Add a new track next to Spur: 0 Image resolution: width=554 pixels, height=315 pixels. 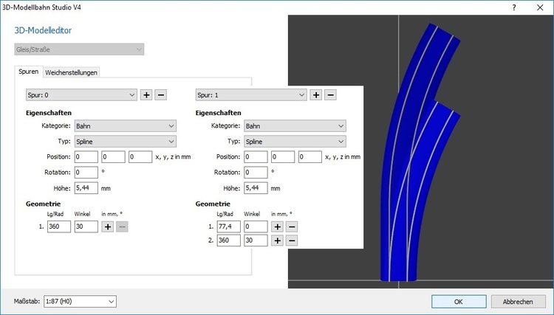[146, 95]
